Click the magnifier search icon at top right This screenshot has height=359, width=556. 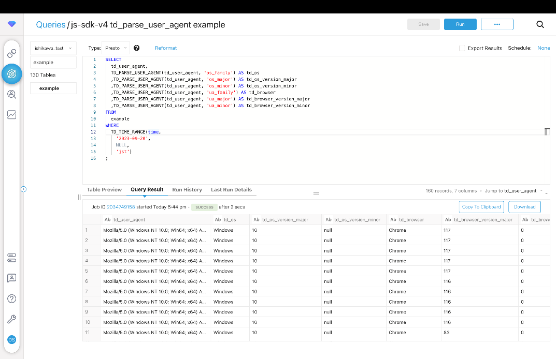pyautogui.click(x=540, y=24)
